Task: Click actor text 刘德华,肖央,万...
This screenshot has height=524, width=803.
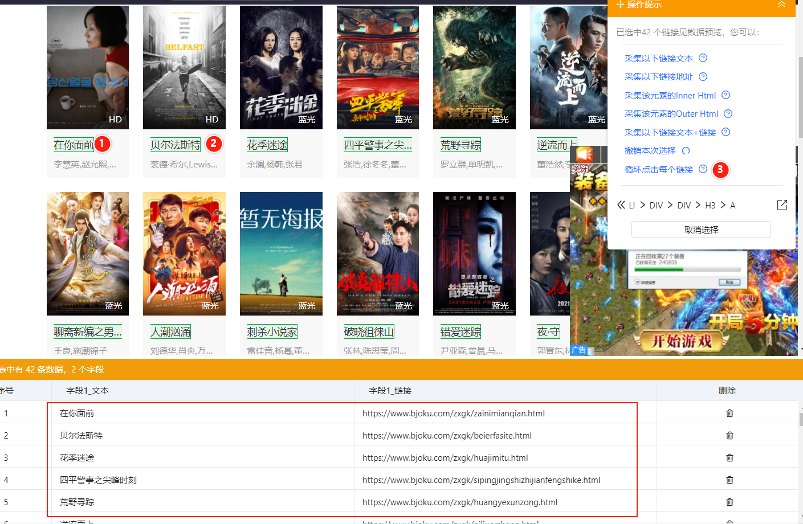Action: 181,351
